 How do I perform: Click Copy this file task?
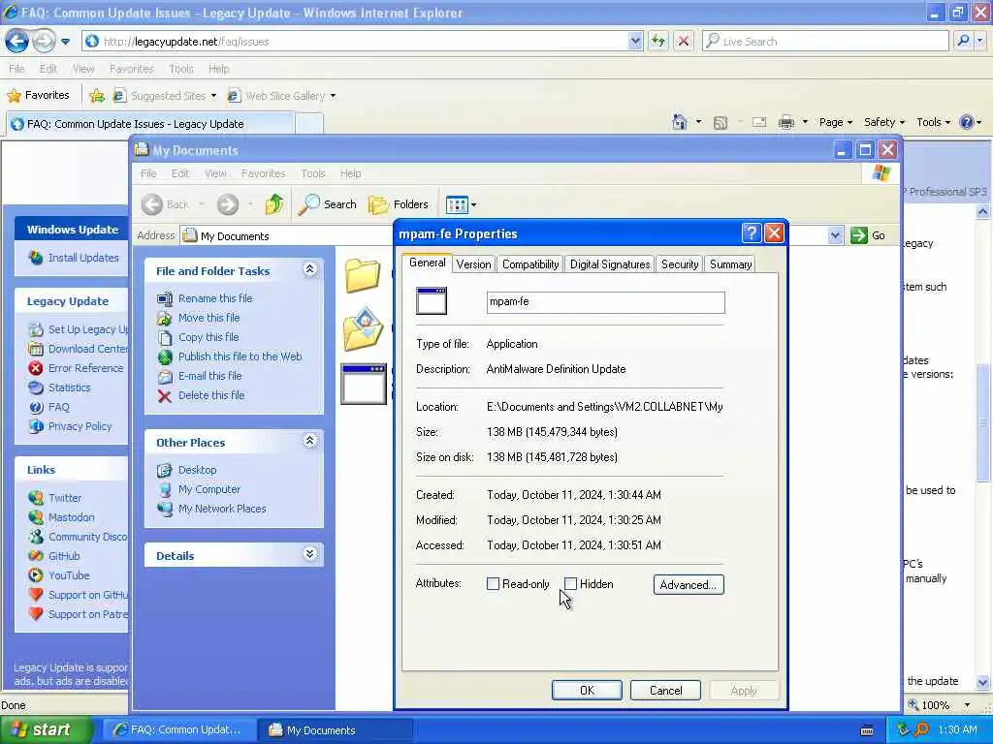pos(208,337)
